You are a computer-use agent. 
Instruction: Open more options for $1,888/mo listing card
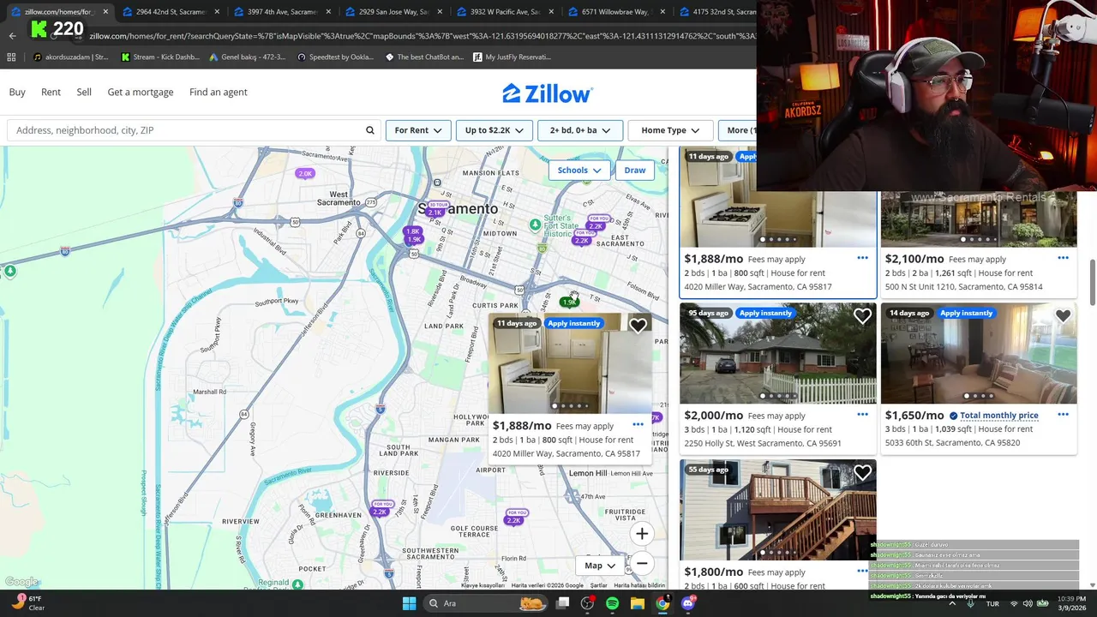tap(862, 258)
